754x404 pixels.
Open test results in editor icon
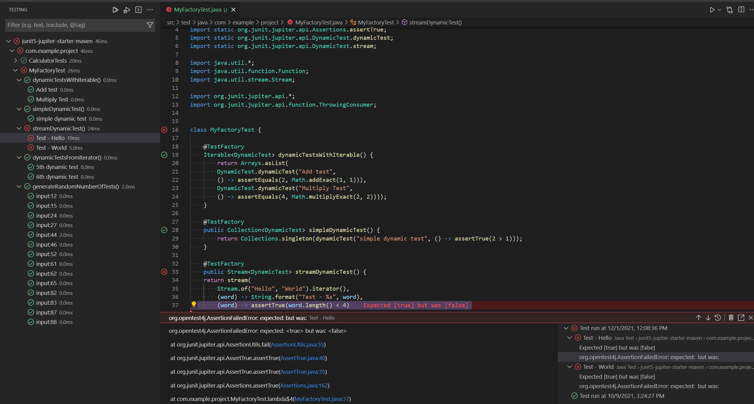(741, 318)
